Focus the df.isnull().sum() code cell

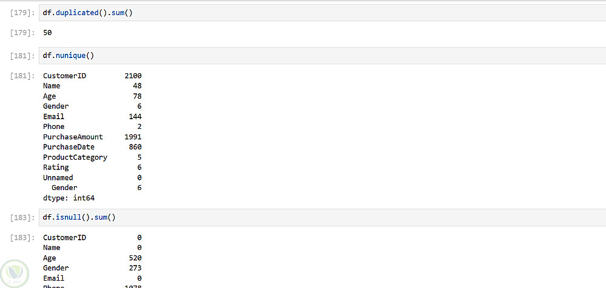(x=303, y=217)
